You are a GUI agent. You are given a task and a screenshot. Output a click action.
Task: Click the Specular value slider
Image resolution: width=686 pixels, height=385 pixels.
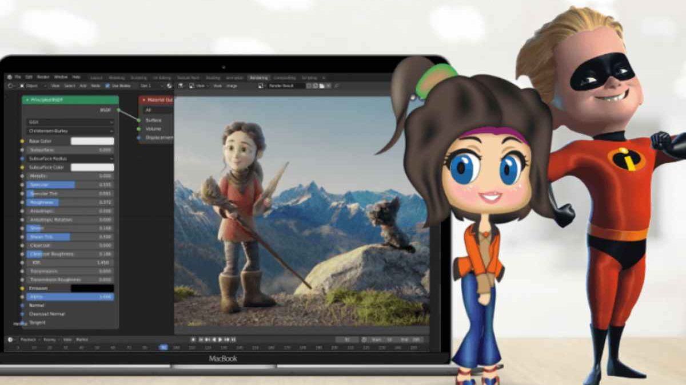point(70,185)
